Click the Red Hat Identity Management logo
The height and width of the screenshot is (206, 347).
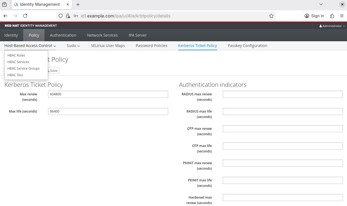pyautogui.click(x=31, y=25)
